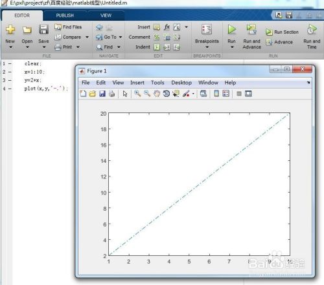Click the breakpoint dash on line 4
This screenshot has height=285, width=324.
coord(10,89)
